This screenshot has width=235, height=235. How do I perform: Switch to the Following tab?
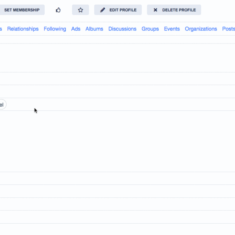[55, 29]
